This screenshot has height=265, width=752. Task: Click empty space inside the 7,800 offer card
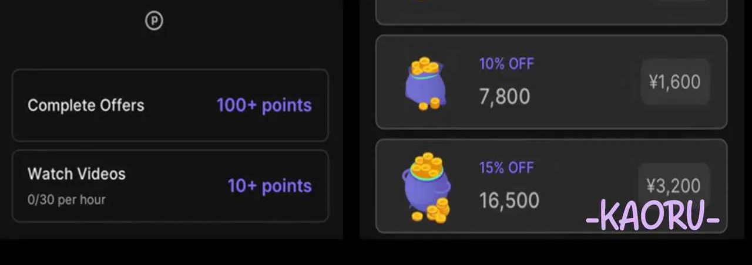tap(587, 82)
